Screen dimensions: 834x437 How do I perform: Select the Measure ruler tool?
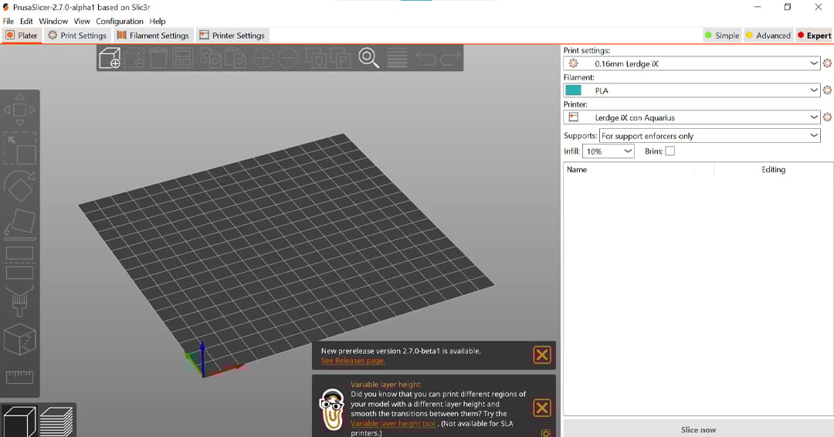pyautogui.click(x=19, y=377)
